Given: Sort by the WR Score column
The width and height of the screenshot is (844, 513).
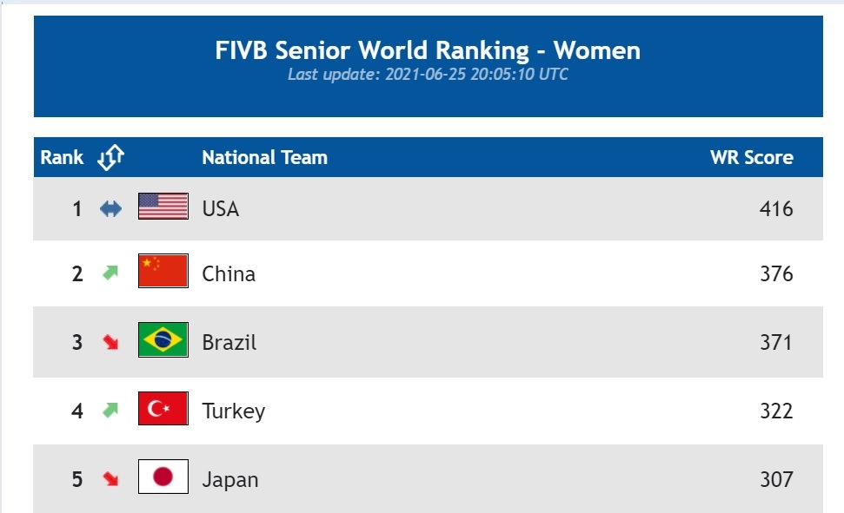Looking at the screenshot, I should 753,157.
